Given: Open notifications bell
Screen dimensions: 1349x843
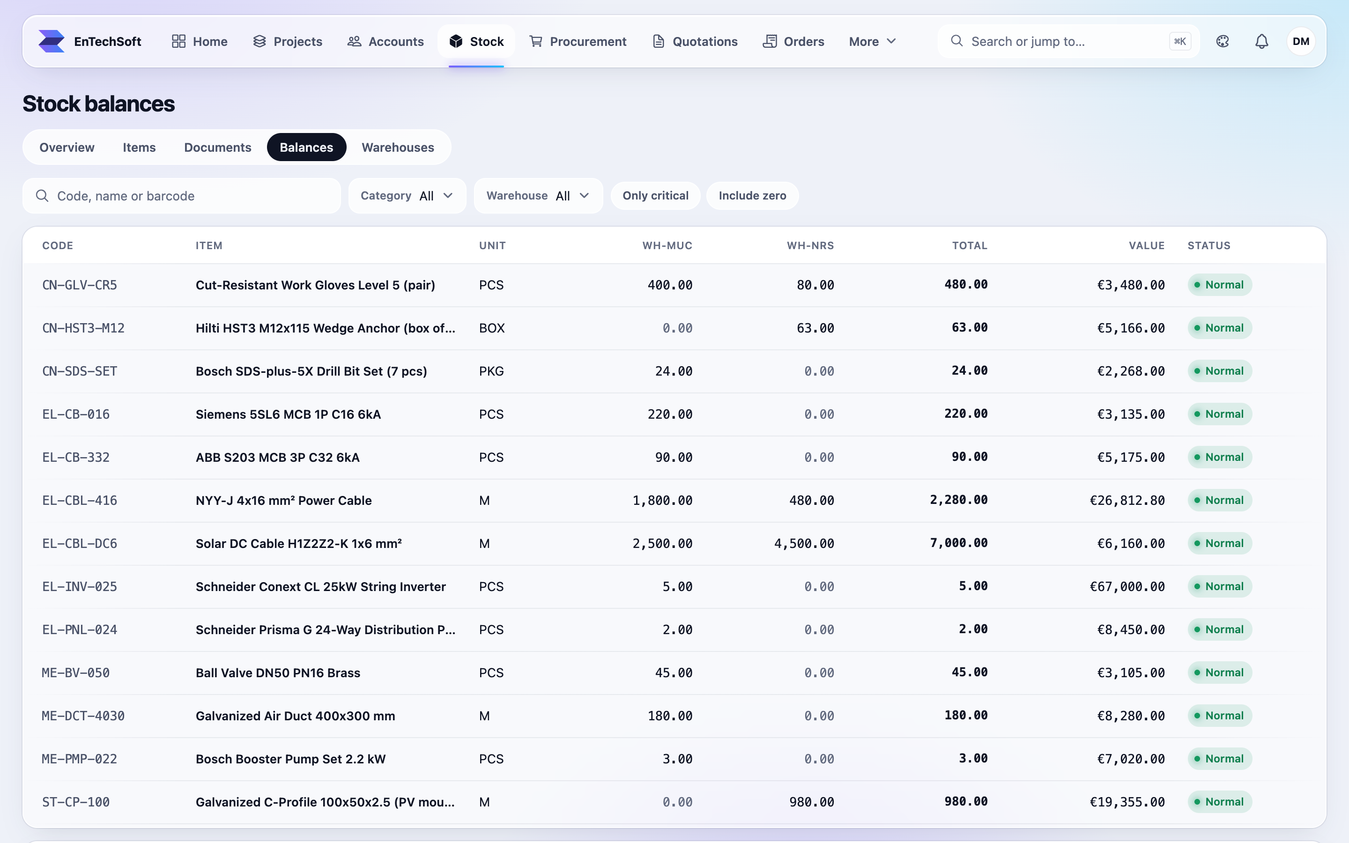Looking at the screenshot, I should click(x=1261, y=41).
